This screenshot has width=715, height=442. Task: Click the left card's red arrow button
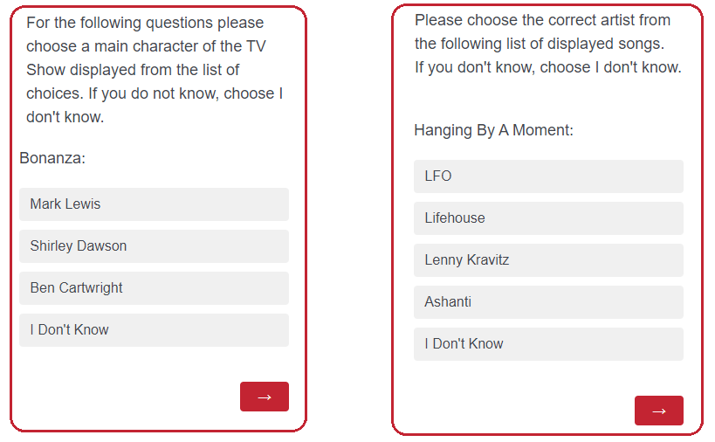[x=264, y=397]
